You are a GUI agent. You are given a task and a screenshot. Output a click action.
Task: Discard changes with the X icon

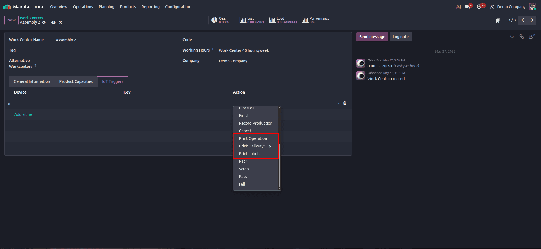point(61,23)
